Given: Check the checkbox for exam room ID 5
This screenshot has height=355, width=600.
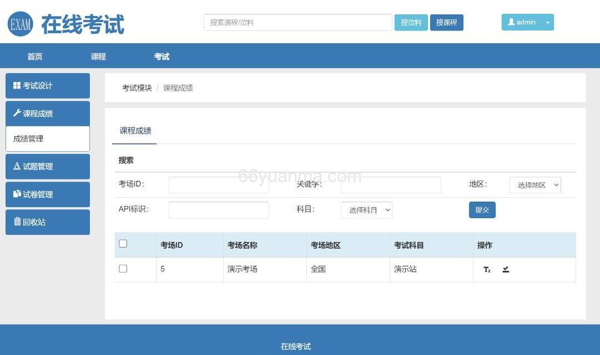Looking at the screenshot, I should (123, 268).
